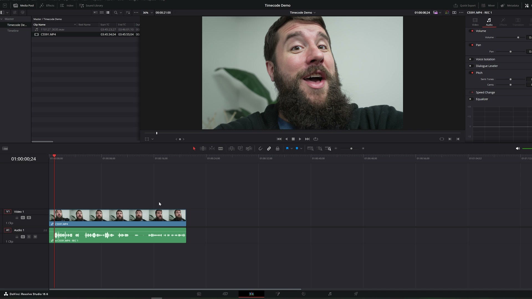Open viewer transform overlay dropdown
532x299 pixels.
click(x=152, y=139)
